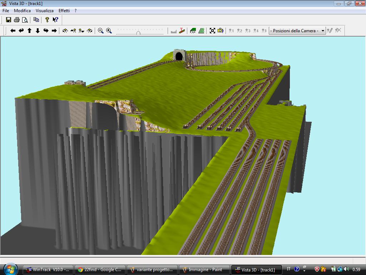Move camera right with the right arrow
This screenshot has height=275, width=366.
click(54, 31)
